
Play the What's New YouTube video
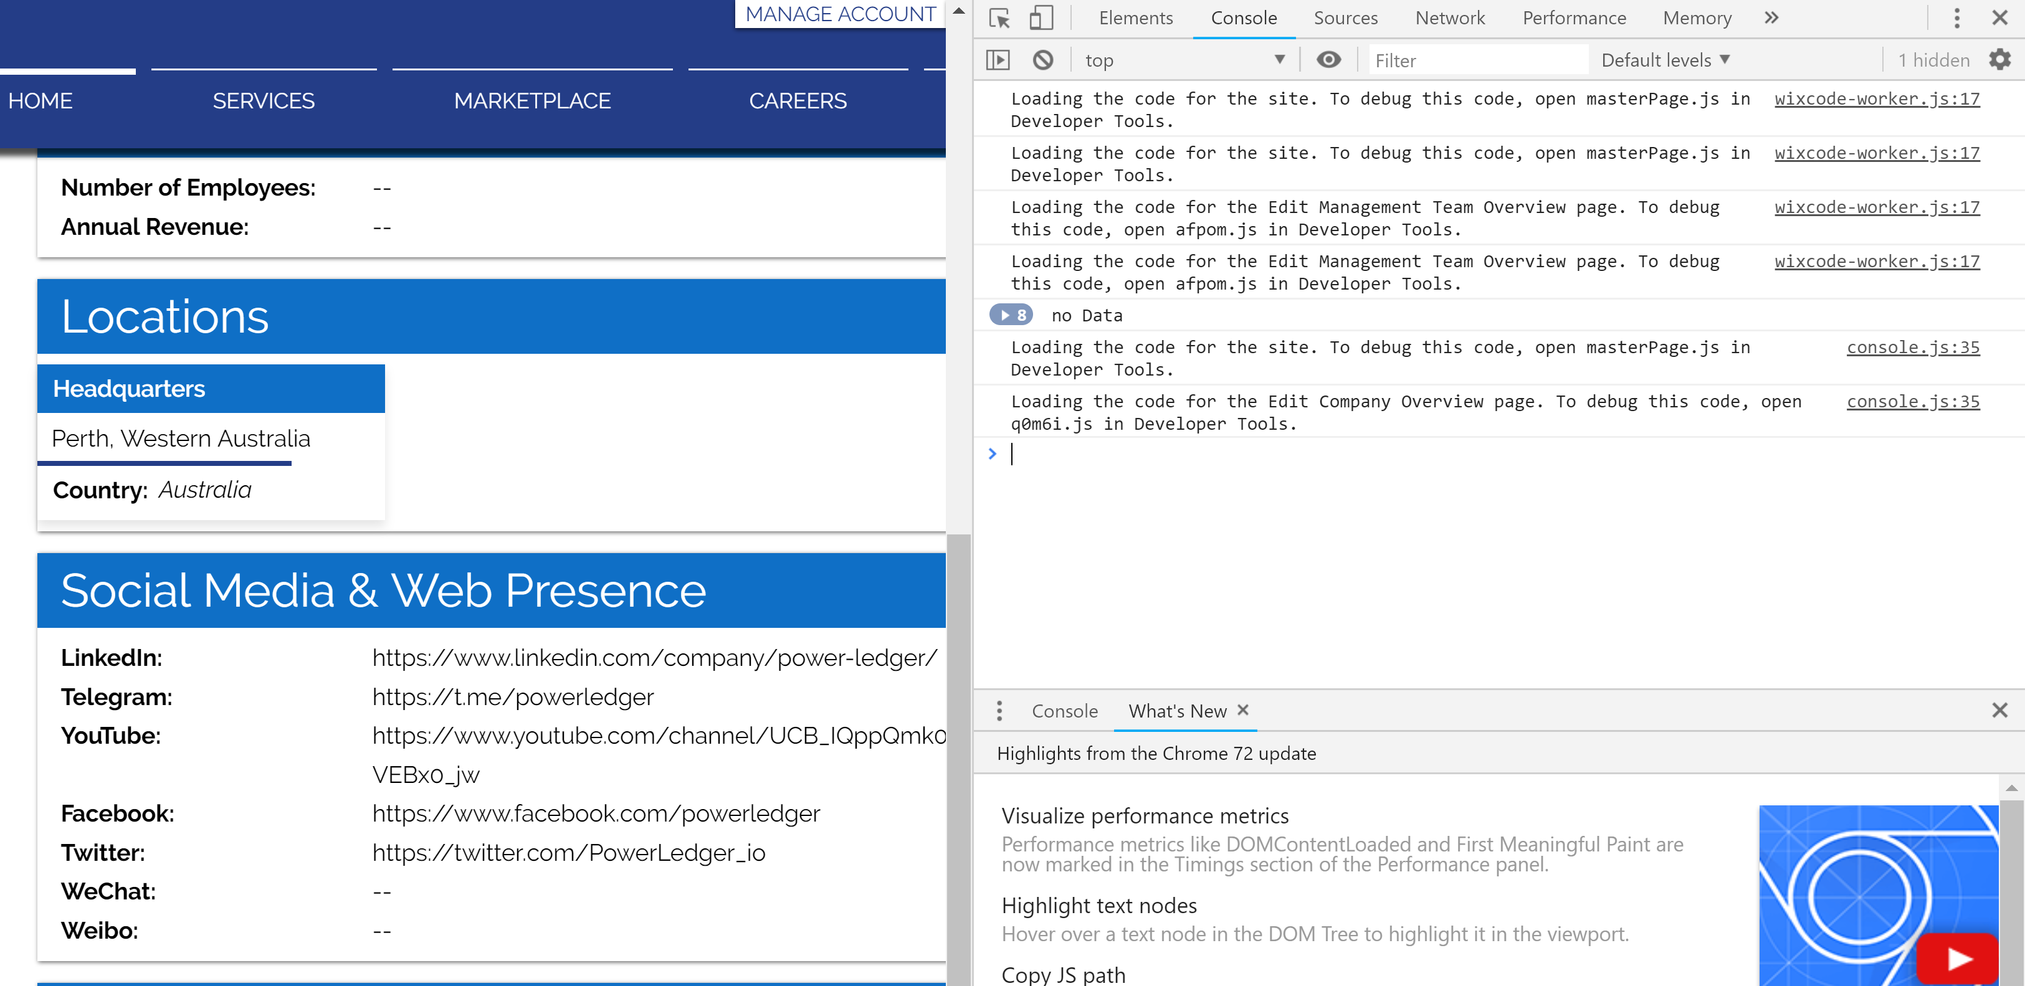(1956, 959)
